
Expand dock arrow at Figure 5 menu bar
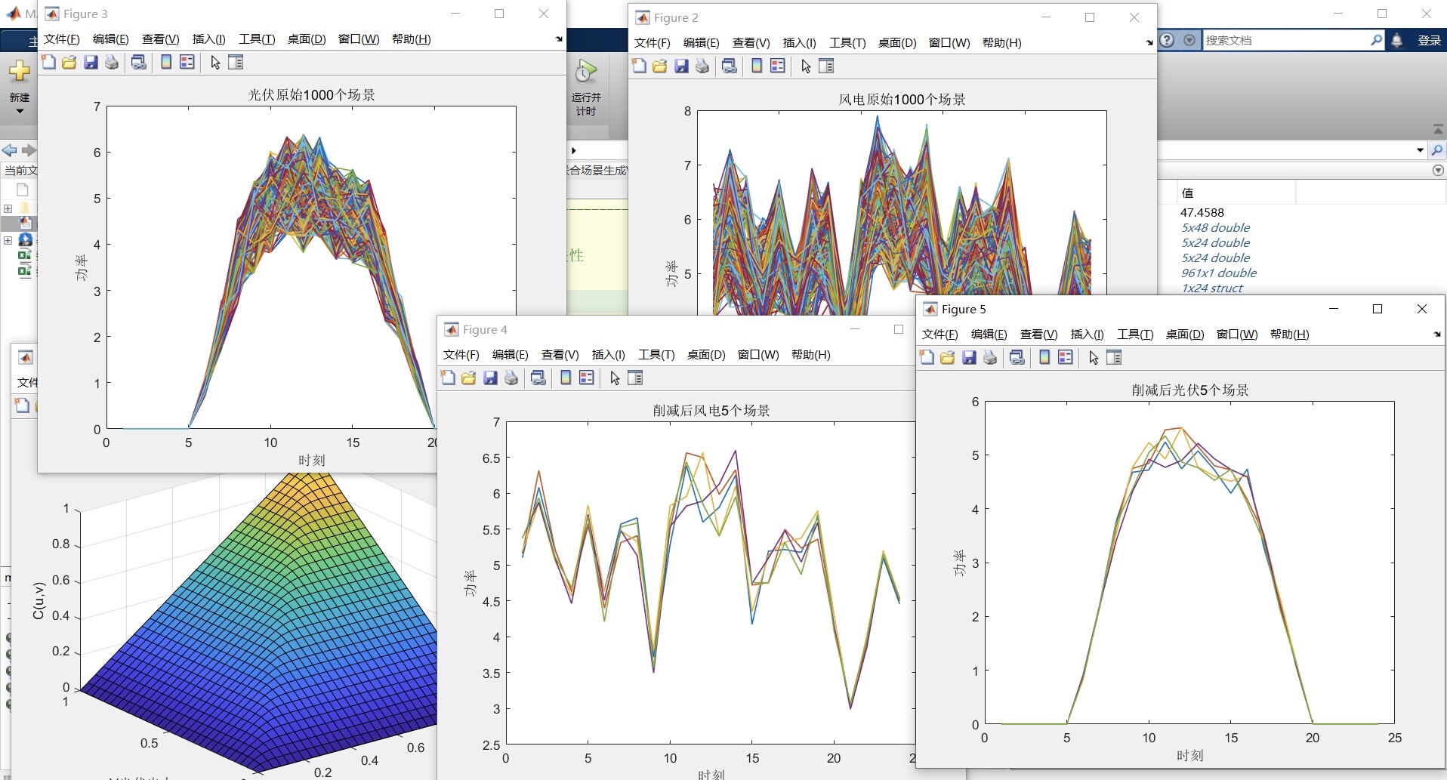(x=1437, y=335)
